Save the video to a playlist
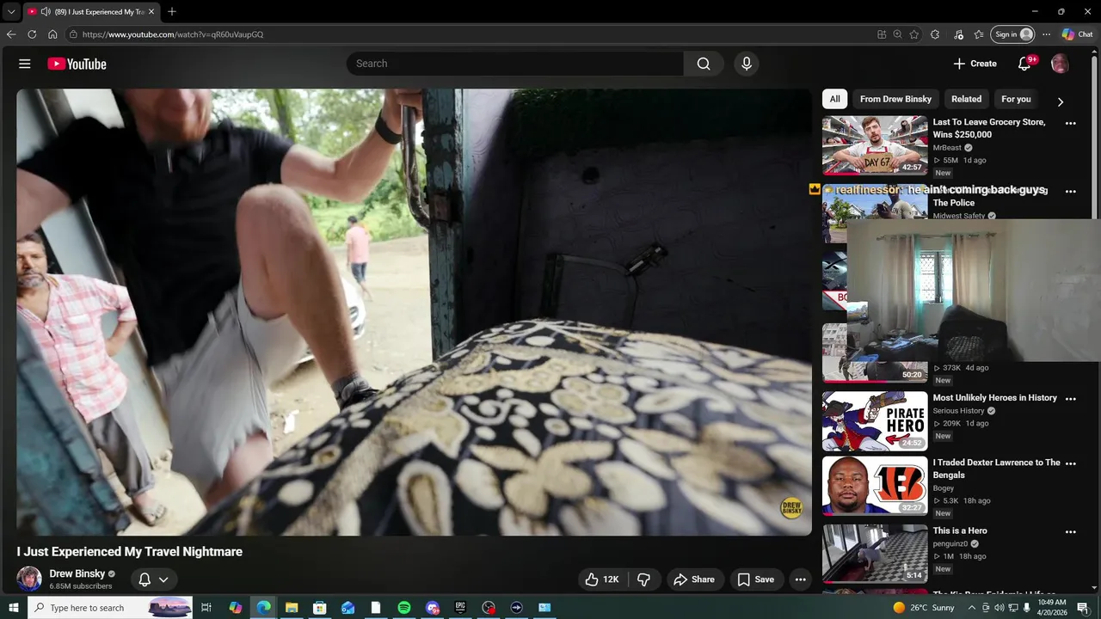This screenshot has width=1101, height=619. point(756,579)
